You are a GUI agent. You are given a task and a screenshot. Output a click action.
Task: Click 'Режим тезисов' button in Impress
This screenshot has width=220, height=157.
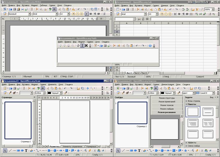pyautogui.click(x=167, y=105)
